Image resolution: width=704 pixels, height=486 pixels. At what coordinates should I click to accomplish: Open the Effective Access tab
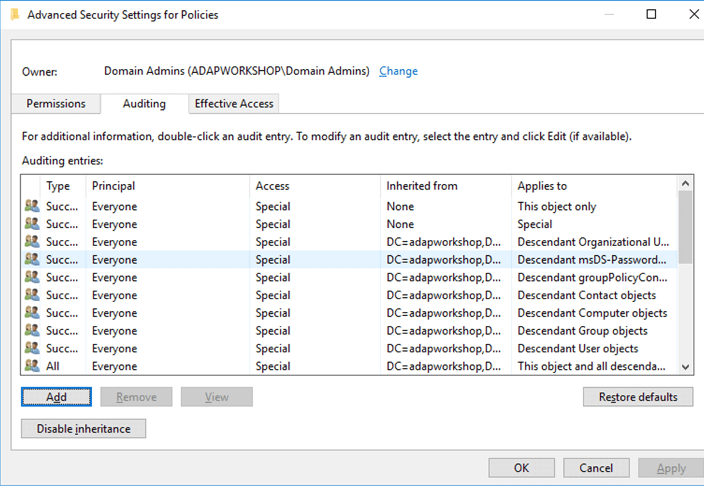(234, 104)
